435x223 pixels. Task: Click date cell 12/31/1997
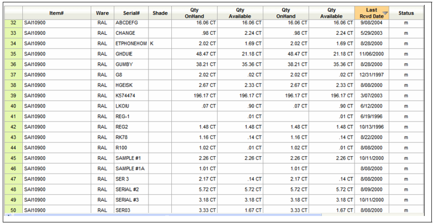click(x=372, y=75)
